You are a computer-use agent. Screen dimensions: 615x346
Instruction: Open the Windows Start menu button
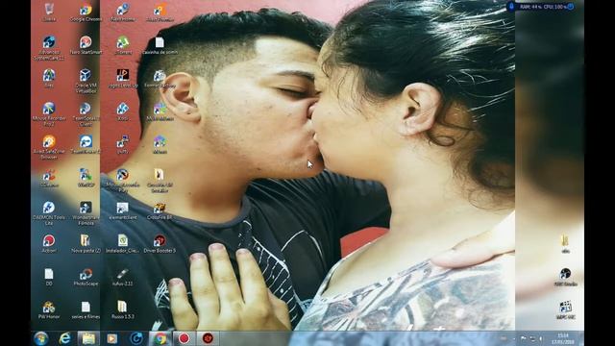pyautogui.click(x=41, y=338)
